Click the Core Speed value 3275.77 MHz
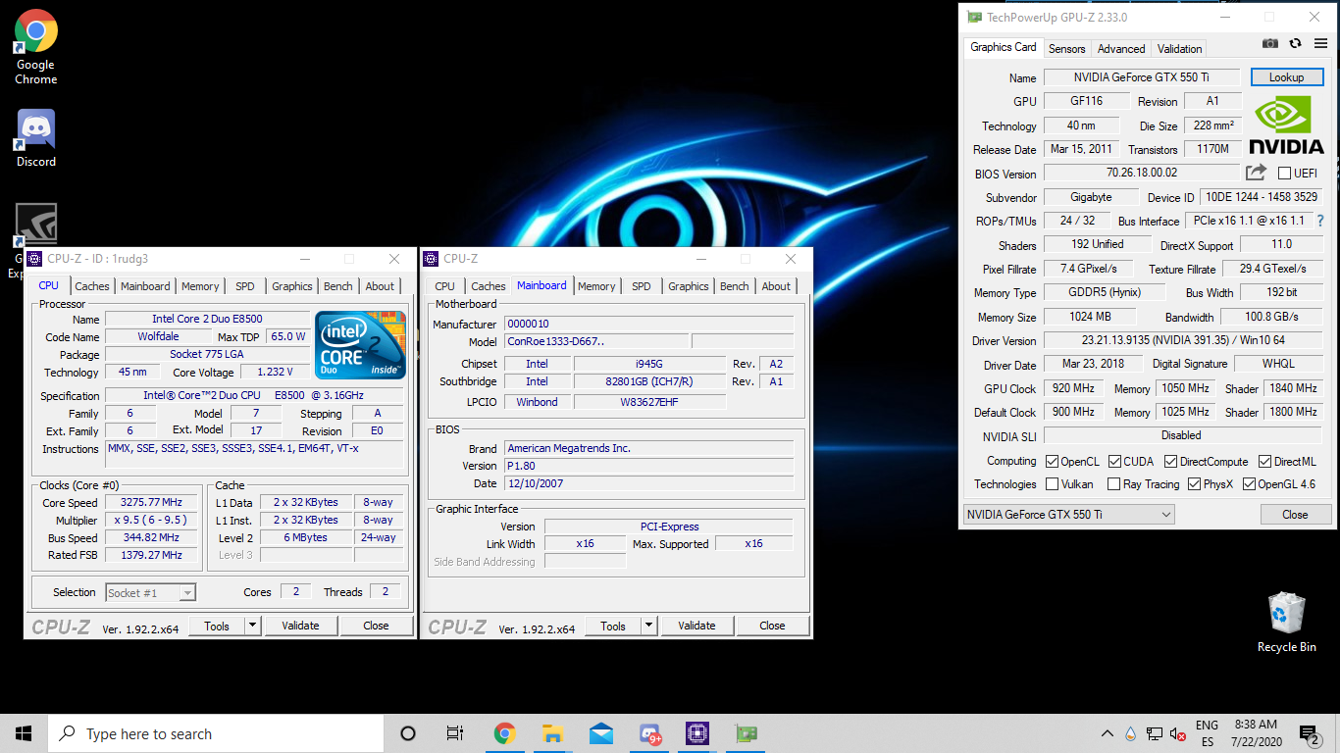The image size is (1340, 753). pos(151,502)
